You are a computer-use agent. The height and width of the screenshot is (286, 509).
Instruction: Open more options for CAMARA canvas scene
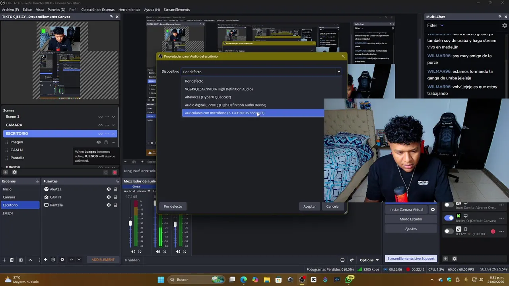pyautogui.click(x=107, y=125)
